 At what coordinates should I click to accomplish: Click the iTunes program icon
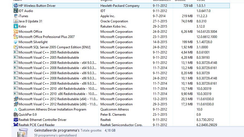[x=16, y=16]
